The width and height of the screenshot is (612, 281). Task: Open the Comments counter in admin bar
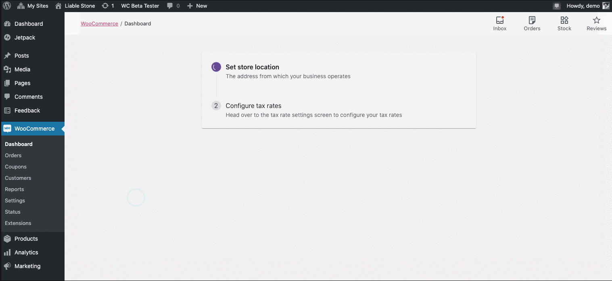(173, 6)
